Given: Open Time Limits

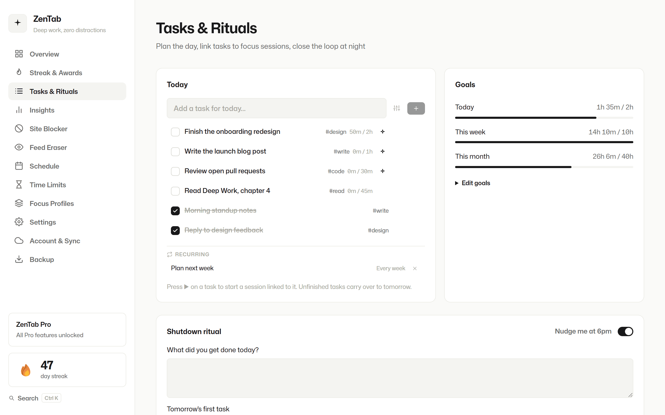Looking at the screenshot, I should pyautogui.click(x=67, y=184).
